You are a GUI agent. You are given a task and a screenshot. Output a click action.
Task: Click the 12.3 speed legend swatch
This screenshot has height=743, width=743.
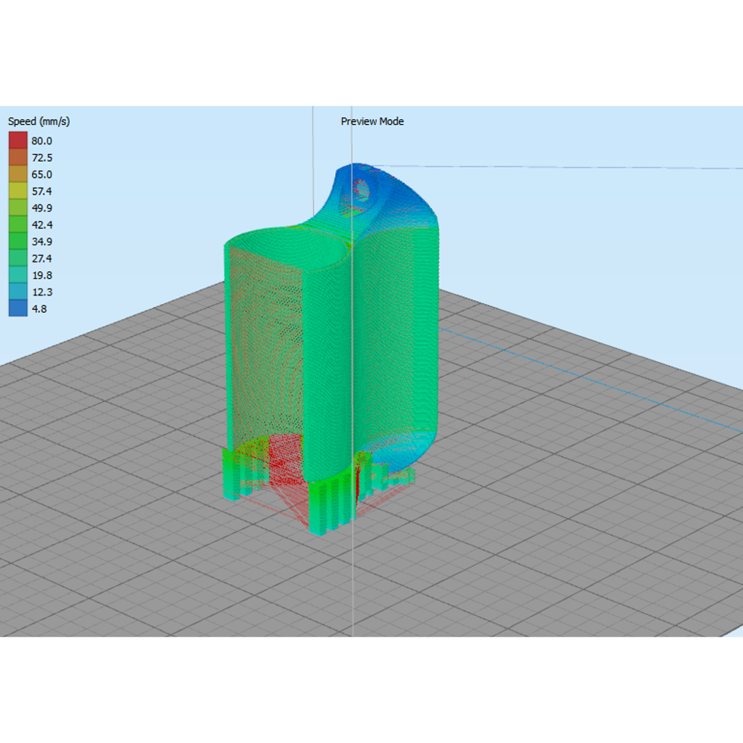coord(18,292)
